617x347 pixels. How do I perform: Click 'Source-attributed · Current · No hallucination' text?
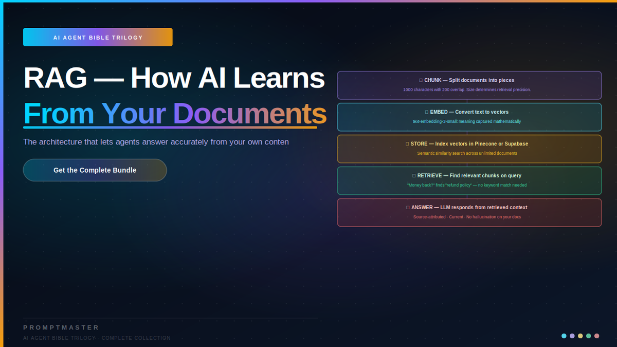tap(467, 217)
